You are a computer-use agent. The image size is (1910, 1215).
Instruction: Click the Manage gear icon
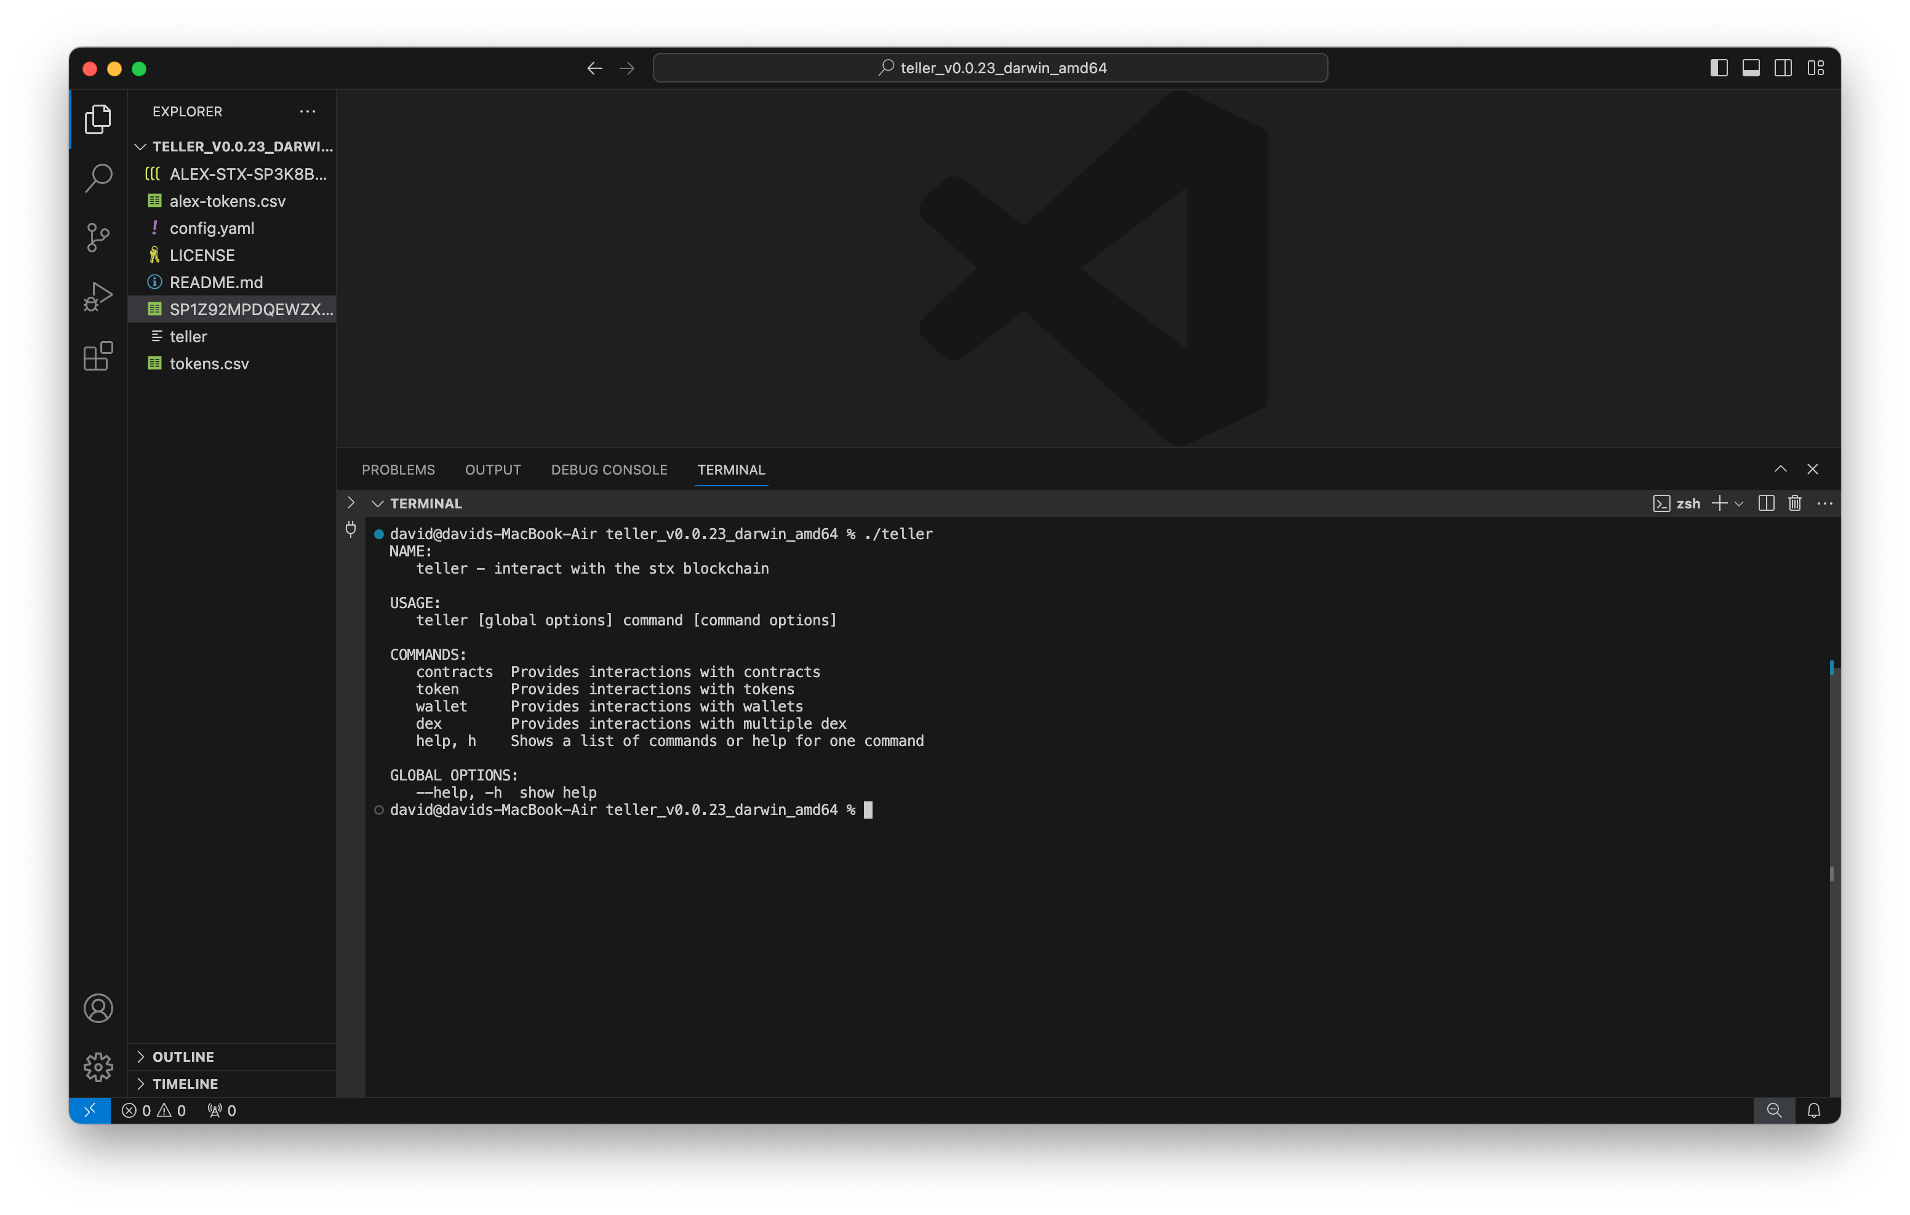coord(98,1067)
